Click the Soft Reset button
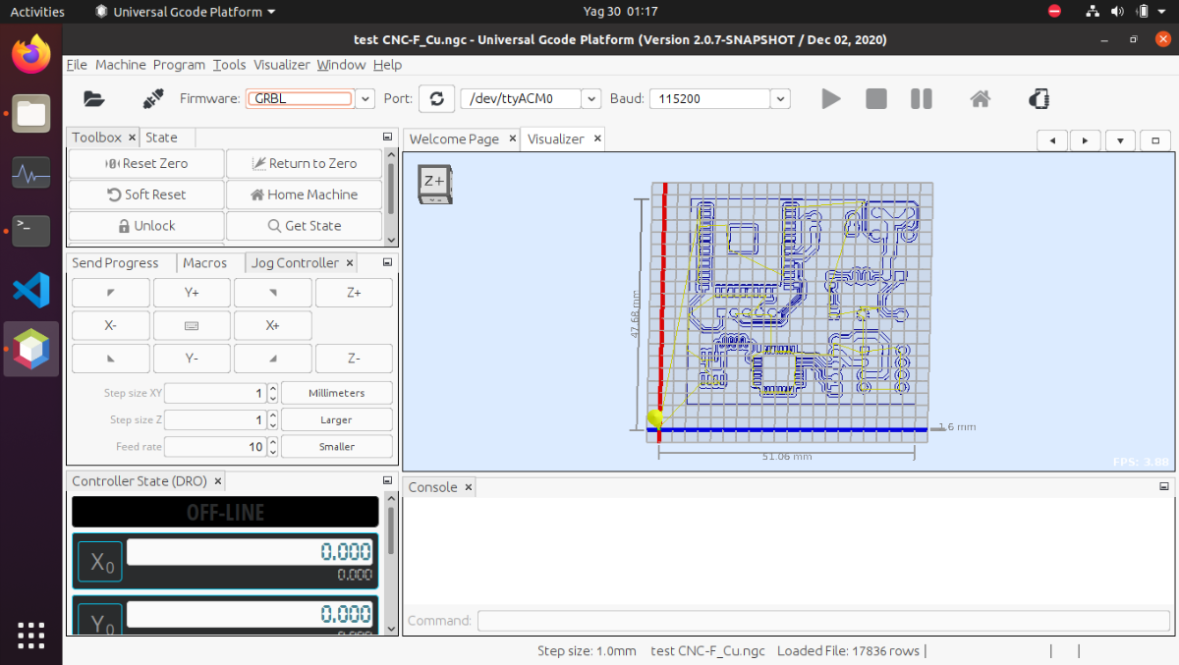The width and height of the screenshot is (1179, 665). (x=146, y=194)
